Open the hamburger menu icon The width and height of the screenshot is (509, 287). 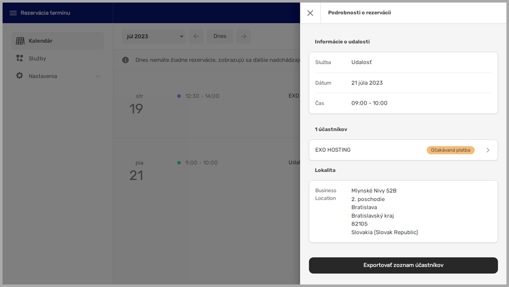(x=13, y=13)
